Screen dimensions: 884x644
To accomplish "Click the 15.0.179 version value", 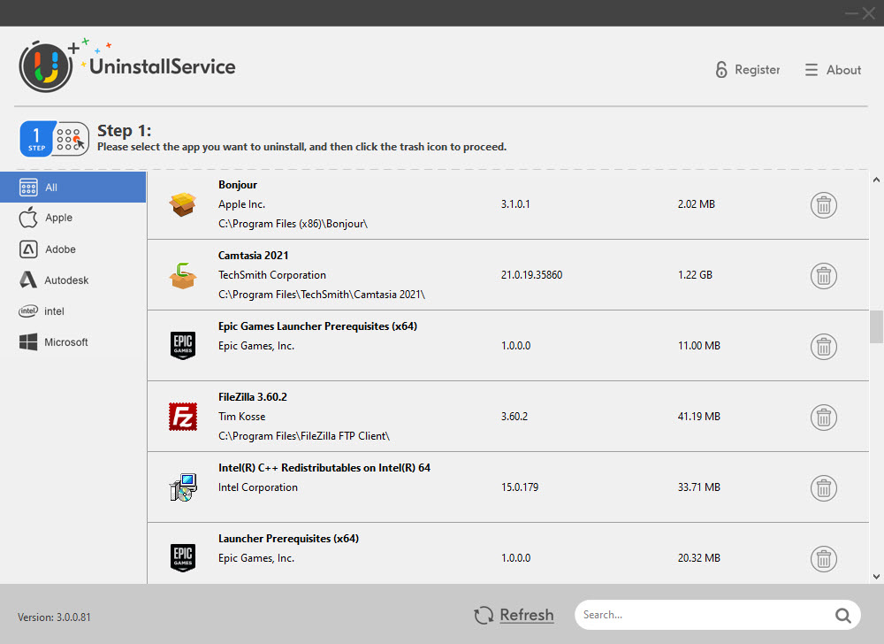I will 519,487.
